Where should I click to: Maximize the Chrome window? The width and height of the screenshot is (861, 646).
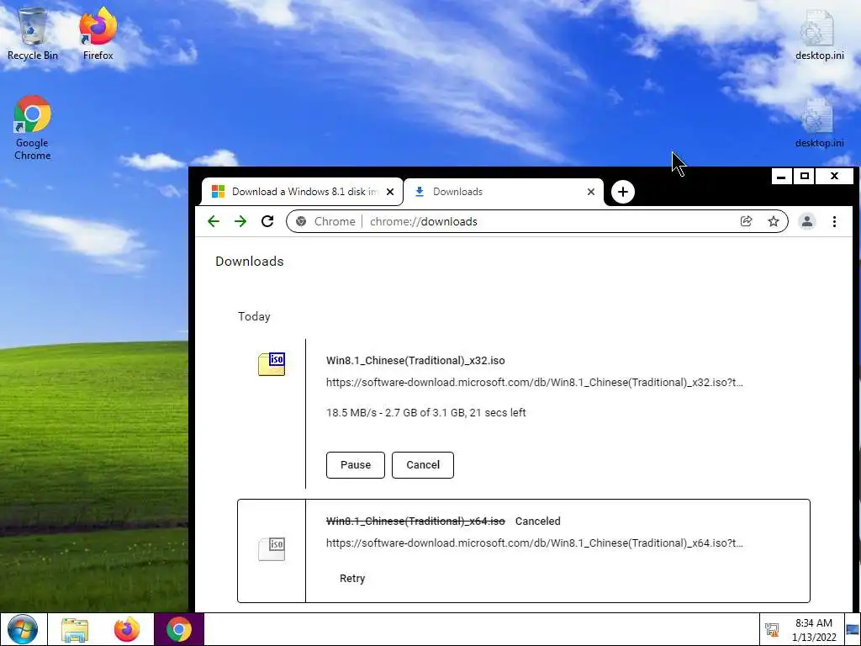click(805, 177)
